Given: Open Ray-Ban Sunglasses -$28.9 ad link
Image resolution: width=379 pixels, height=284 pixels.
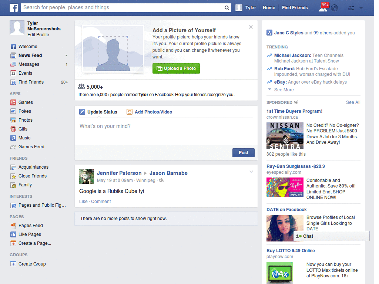Looking at the screenshot, I should 296,166.
